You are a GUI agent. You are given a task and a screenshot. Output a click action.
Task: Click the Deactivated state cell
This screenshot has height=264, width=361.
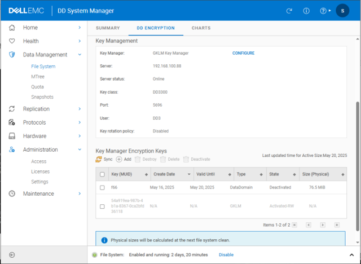[280, 187]
